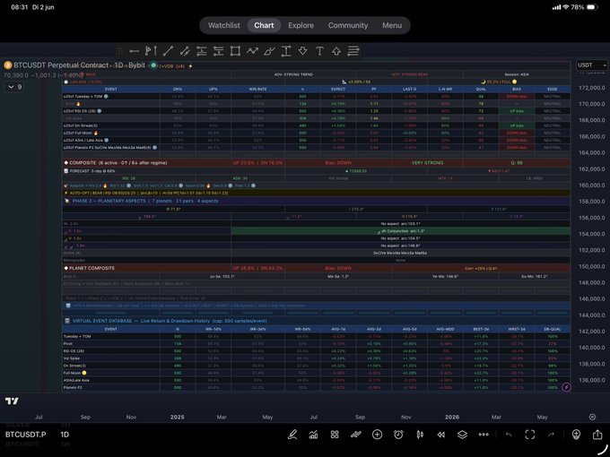610x457 pixels.
Task: Switch to the Community tab
Action: pyautogui.click(x=348, y=25)
